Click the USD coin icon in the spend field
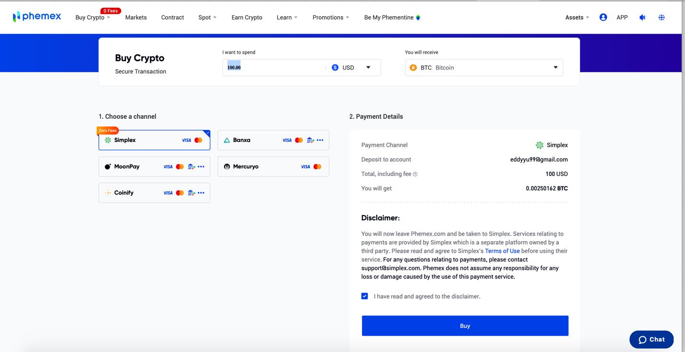Image resolution: width=685 pixels, height=352 pixels. (x=335, y=67)
